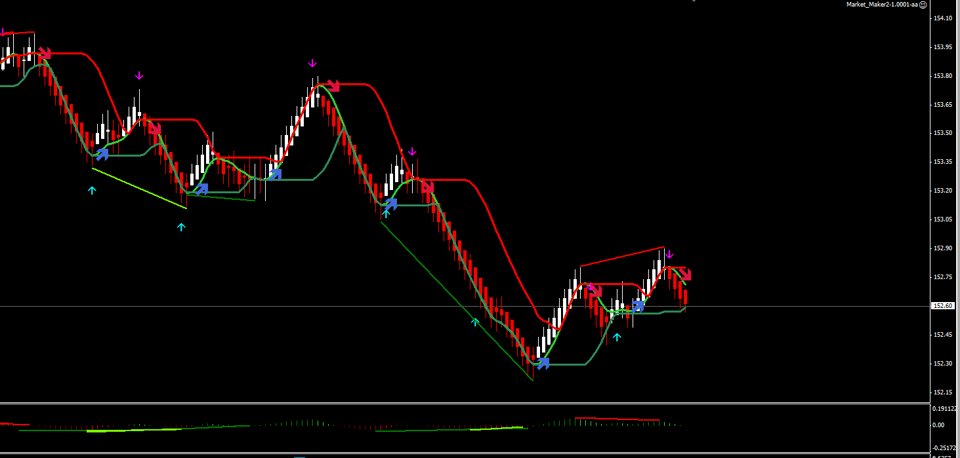Screen dimensions: 960x458
Task: Select the red sell arrow at the chart's first drop near 153.95
Action: point(45,53)
